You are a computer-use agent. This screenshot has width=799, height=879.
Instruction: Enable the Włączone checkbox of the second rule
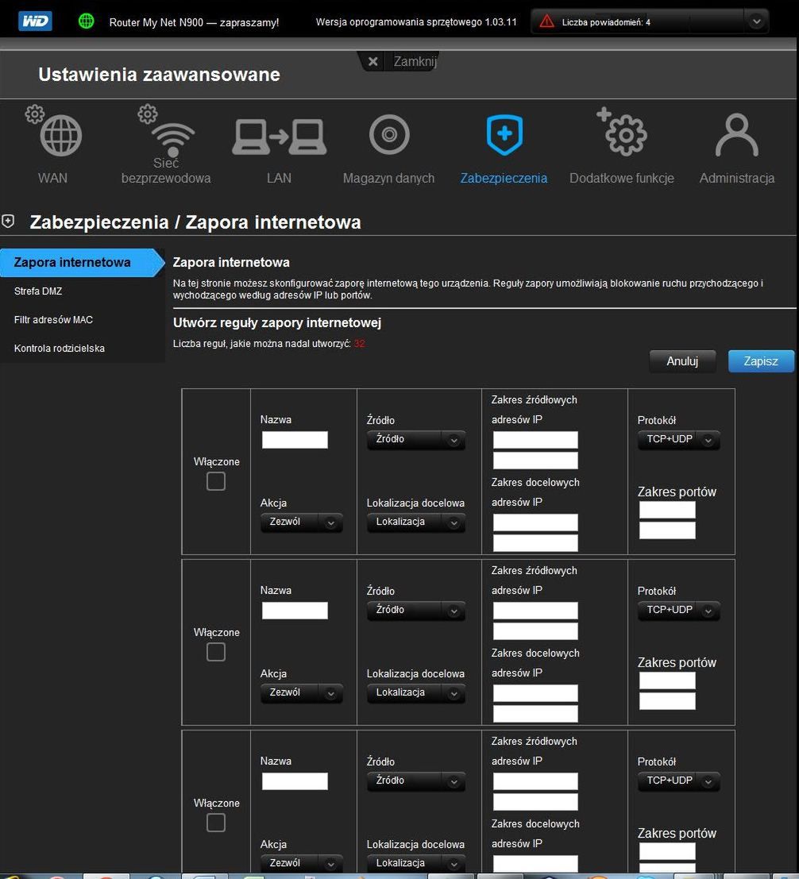216,652
